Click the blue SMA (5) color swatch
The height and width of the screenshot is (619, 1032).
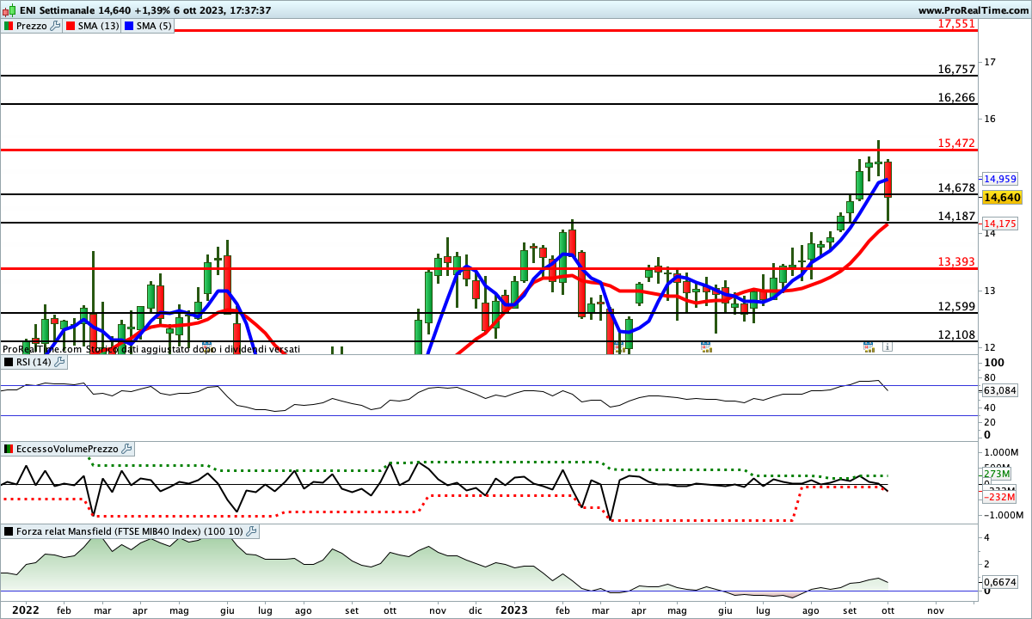pos(130,26)
